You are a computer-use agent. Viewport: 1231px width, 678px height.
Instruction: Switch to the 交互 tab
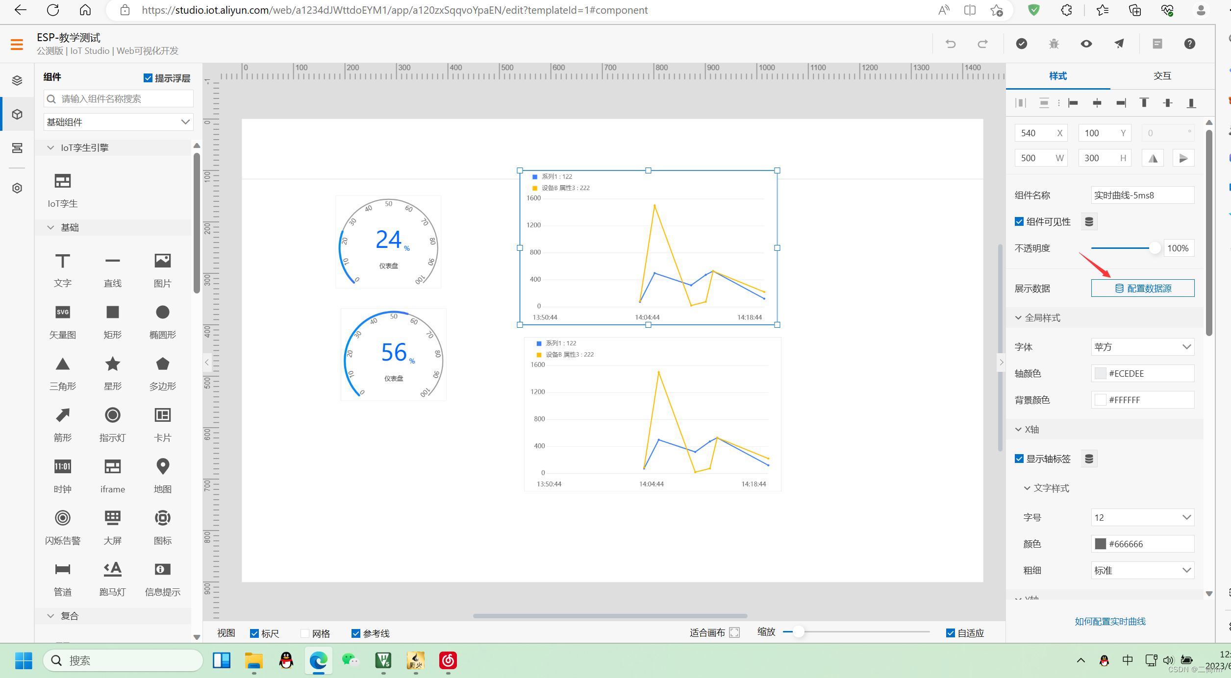click(x=1162, y=76)
